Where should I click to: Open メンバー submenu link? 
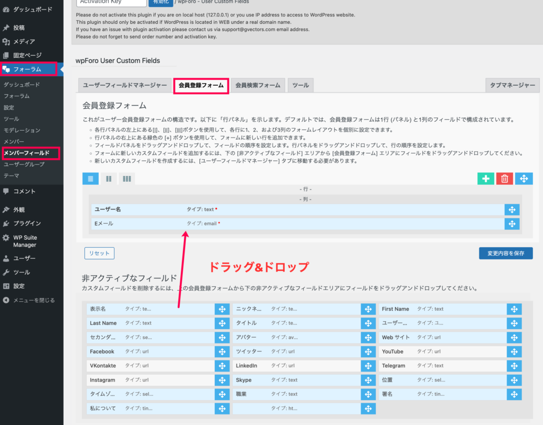pos(14,142)
